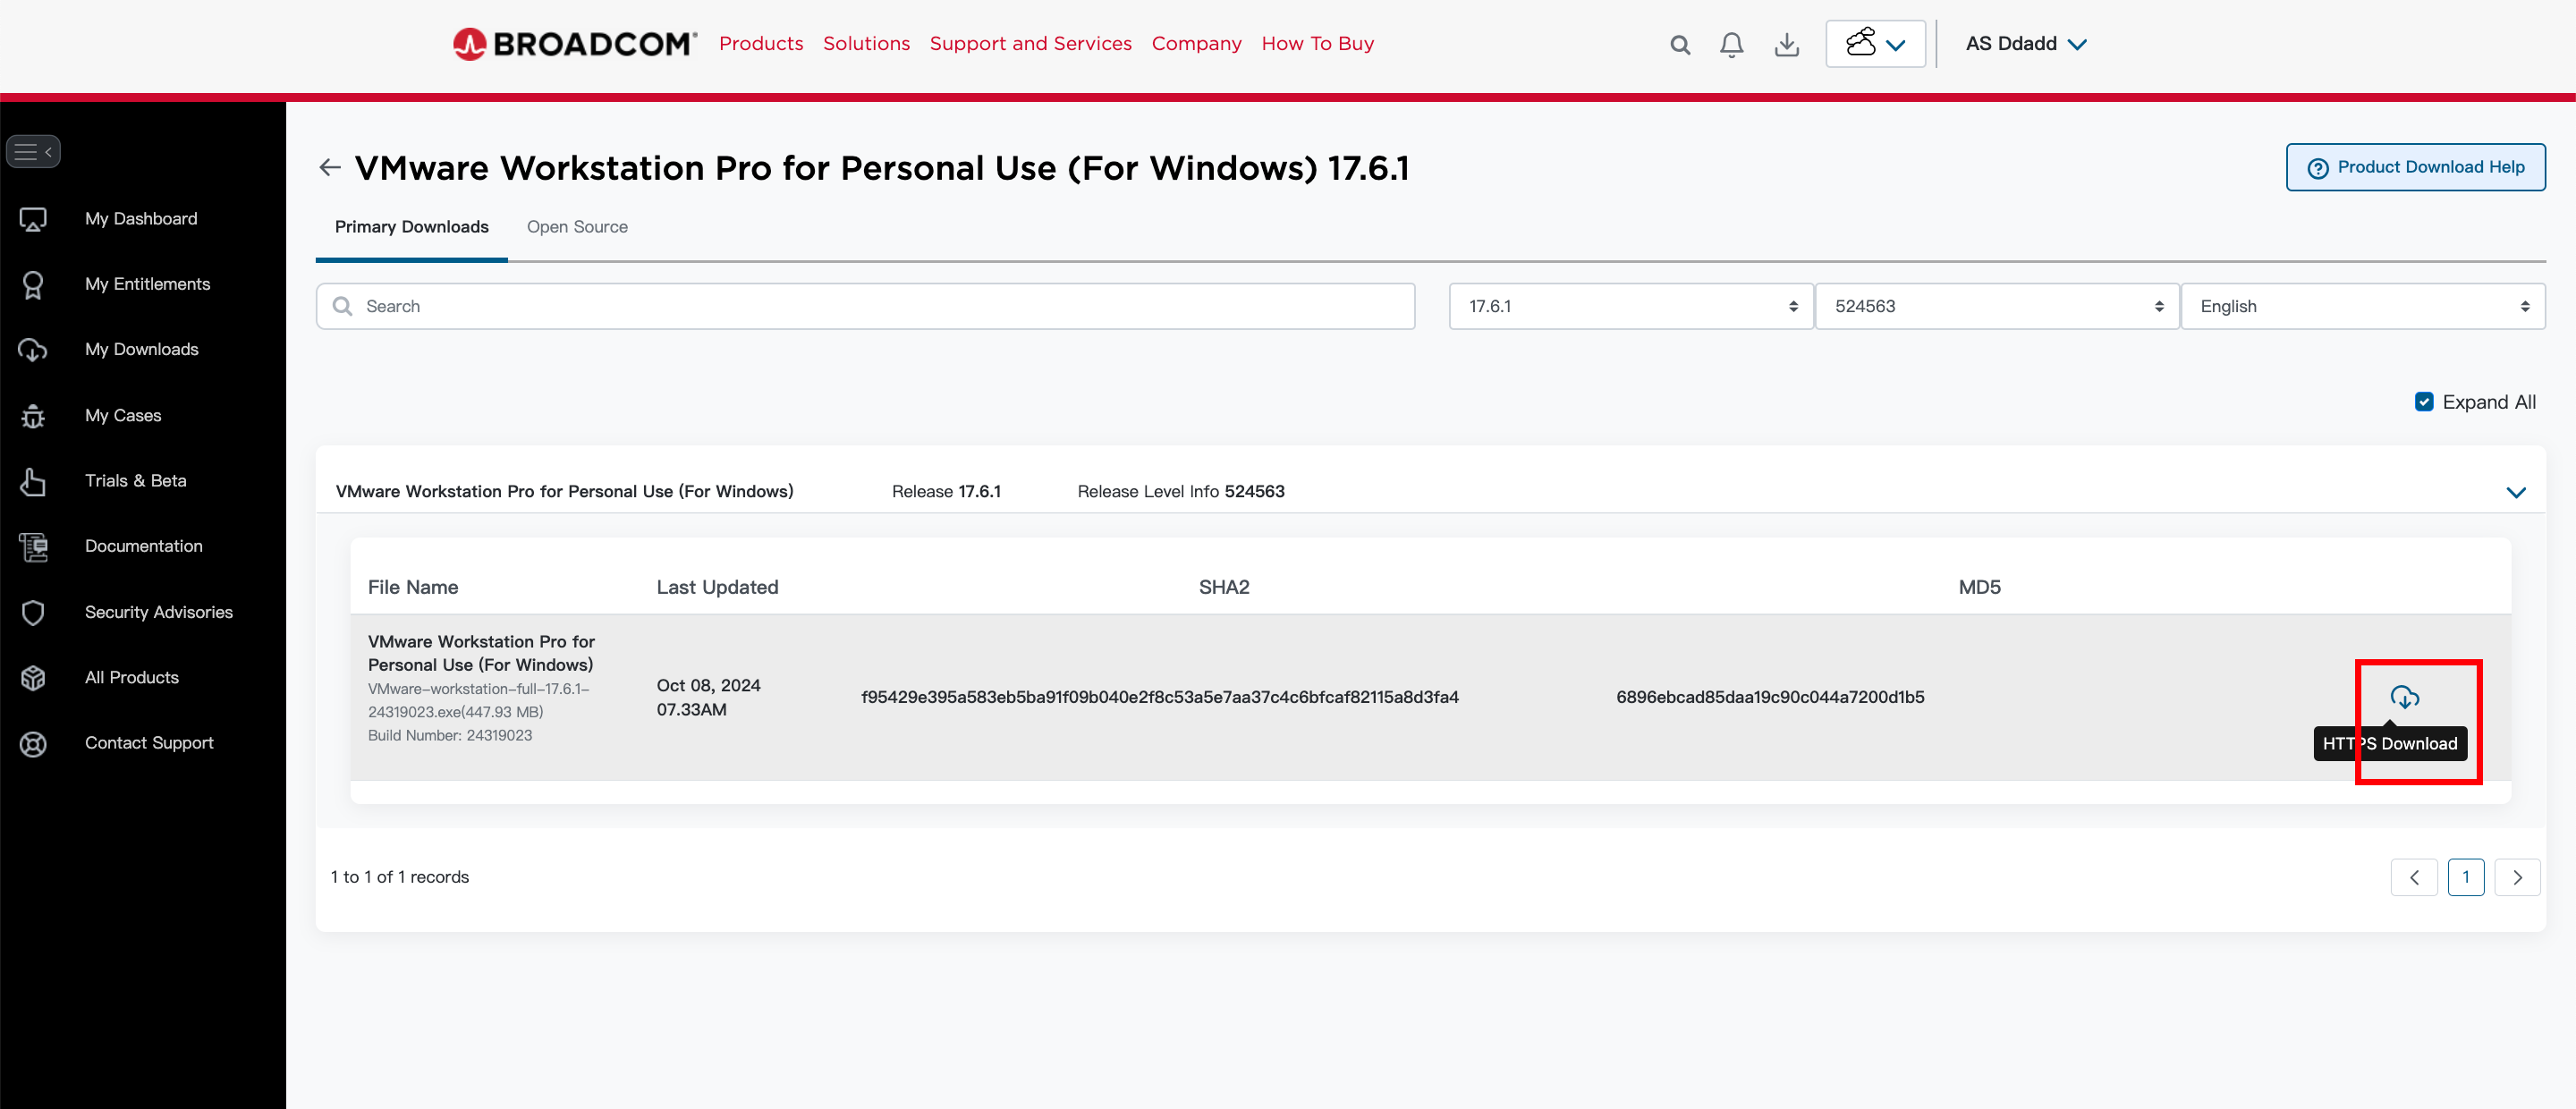
Task: Click the HTTPS Download cloud icon
Action: pos(2404,698)
